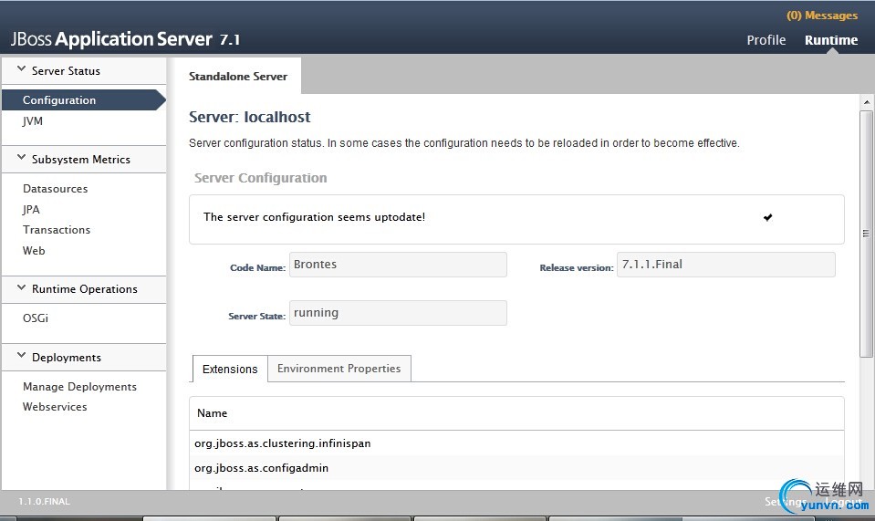
Task: Collapse the Server Status section chevron
Action: pos(21,69)
